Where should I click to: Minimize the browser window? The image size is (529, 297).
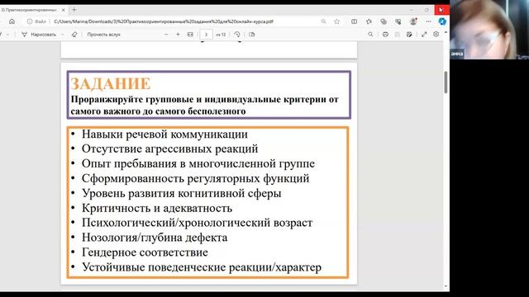[x=412, y=10]
